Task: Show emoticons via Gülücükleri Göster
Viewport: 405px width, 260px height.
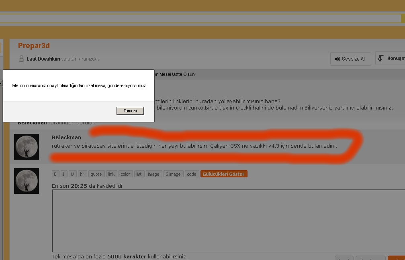Action: (224, 174)
